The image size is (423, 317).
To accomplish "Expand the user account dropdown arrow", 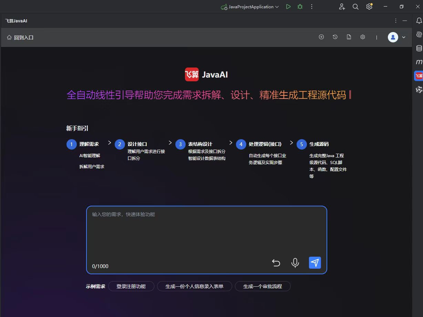I will (404, 37).
